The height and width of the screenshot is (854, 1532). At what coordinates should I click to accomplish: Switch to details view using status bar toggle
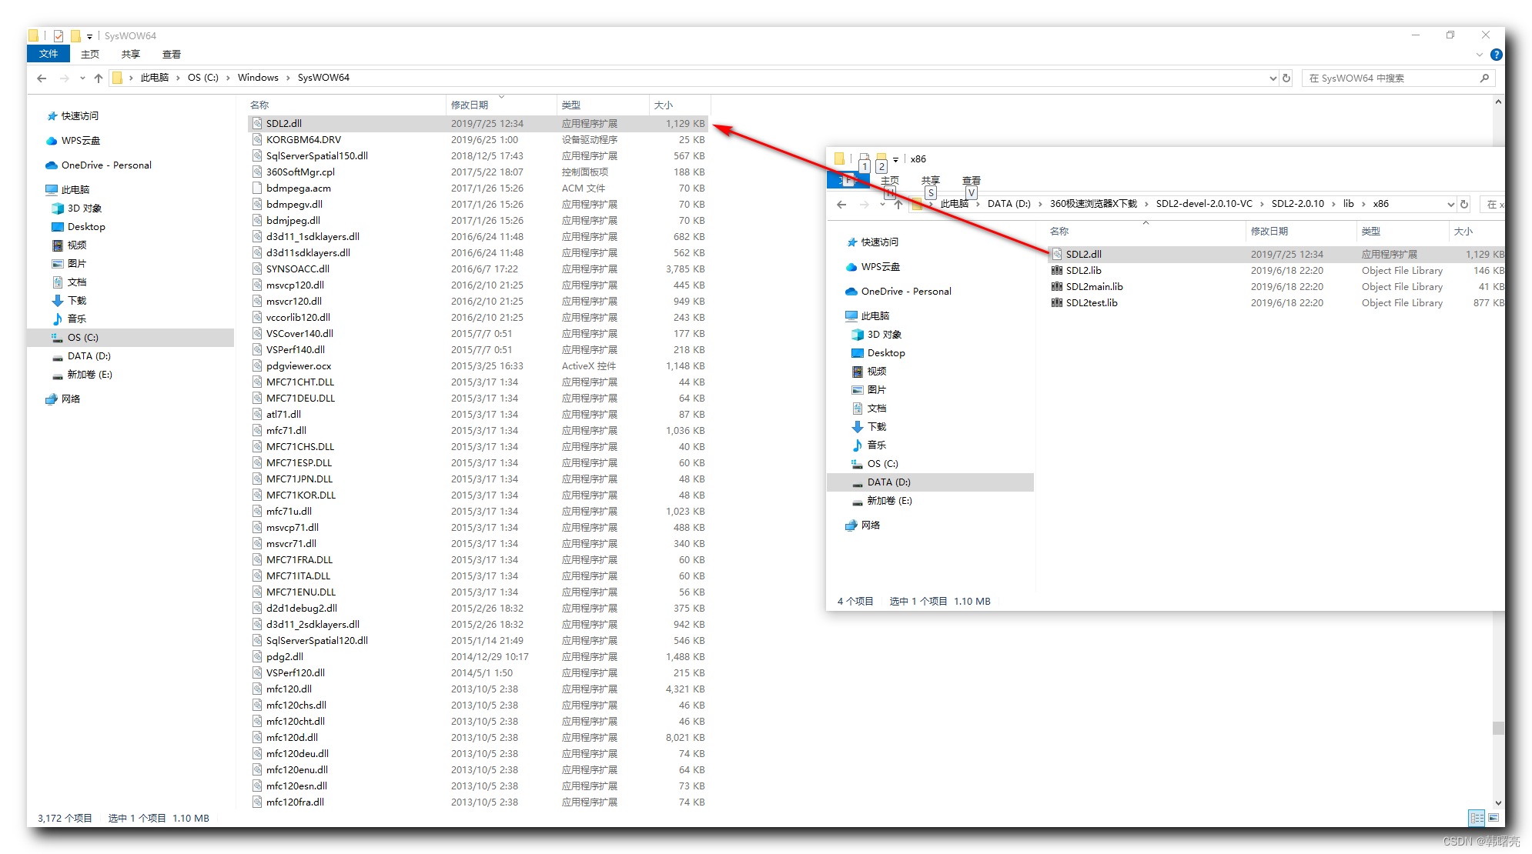[x=1477, y=818]
